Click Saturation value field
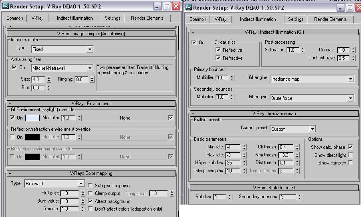Viewport: 361px width, 217px height. pos(293,50)
